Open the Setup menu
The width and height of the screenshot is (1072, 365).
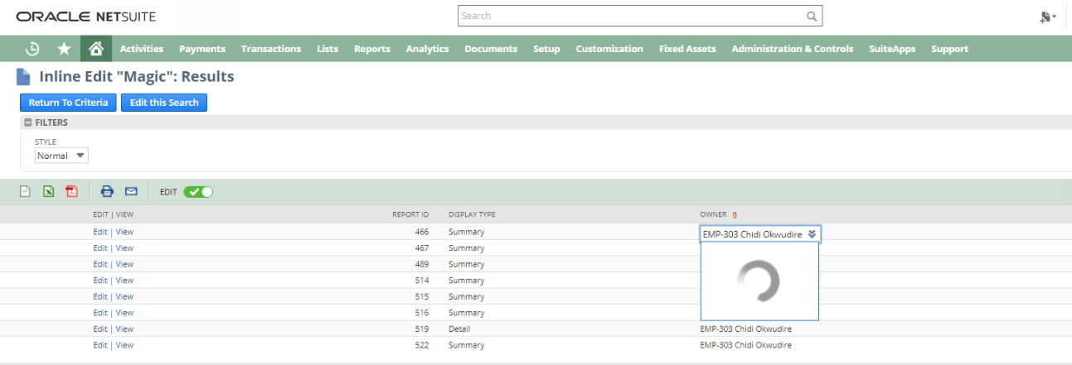tap(546, 49)
